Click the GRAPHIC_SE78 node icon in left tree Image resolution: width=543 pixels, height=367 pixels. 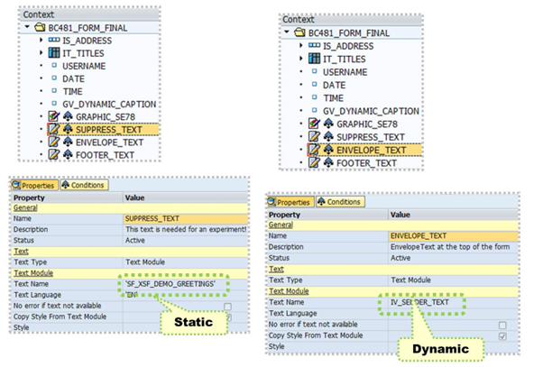54,117
